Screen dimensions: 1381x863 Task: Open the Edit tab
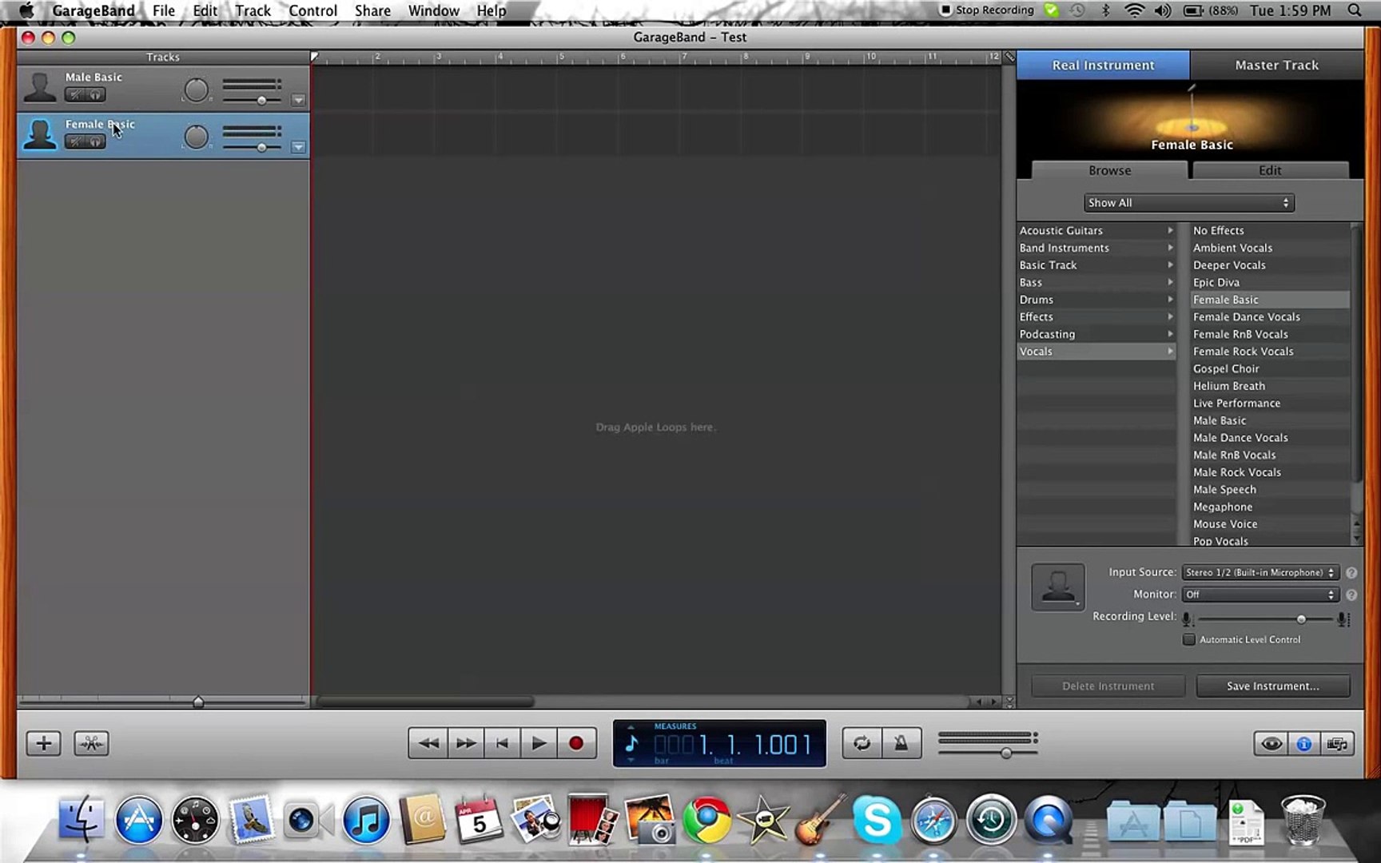pyautogui.click(x=1270, y=170)
